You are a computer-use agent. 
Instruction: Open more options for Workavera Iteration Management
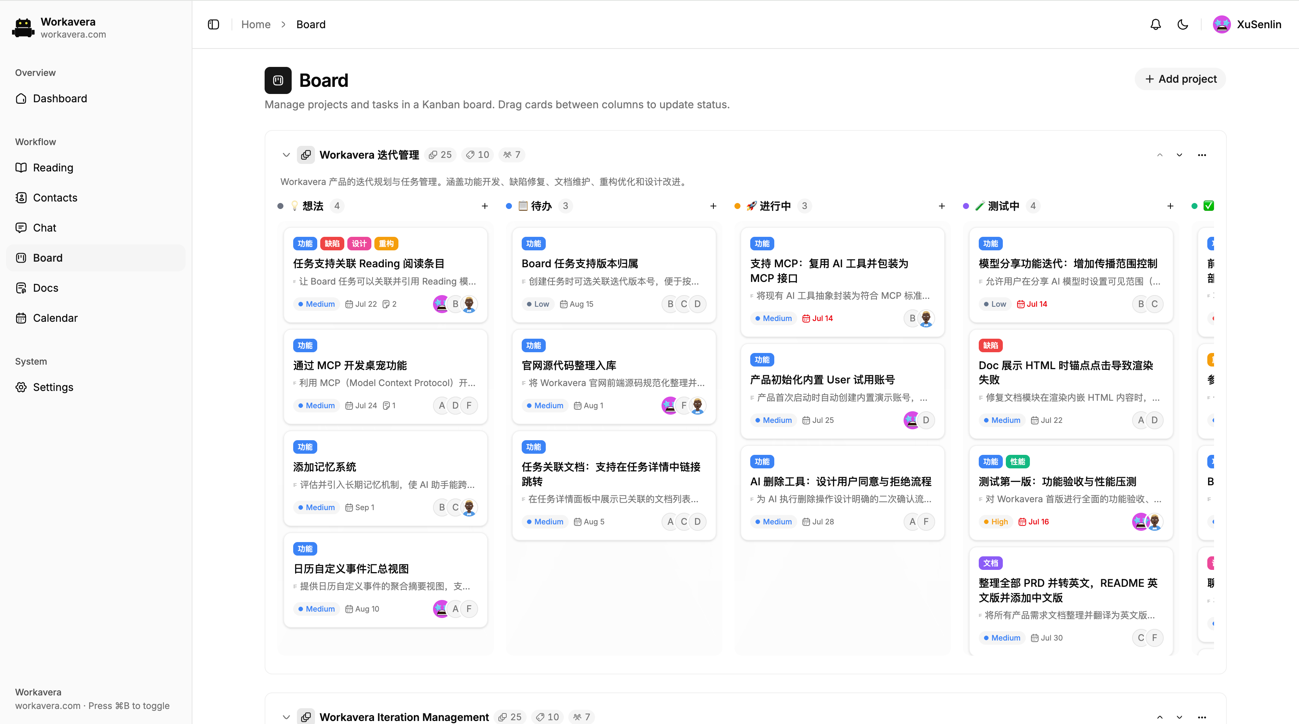coord(1202,716)
